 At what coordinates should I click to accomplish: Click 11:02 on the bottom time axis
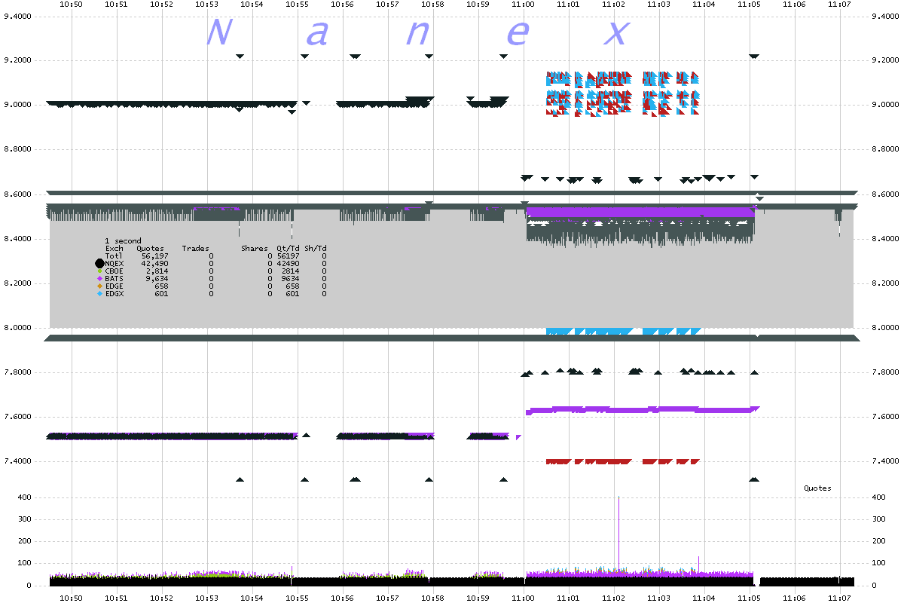[614, 597]
